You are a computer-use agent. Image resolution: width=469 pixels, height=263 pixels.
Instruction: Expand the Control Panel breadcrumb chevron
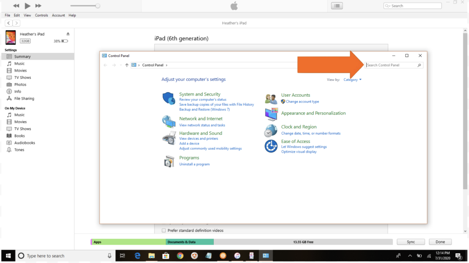[x=166, y=65]
